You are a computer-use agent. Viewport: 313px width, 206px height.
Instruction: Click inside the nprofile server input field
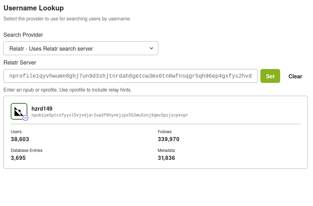[130, 76]
